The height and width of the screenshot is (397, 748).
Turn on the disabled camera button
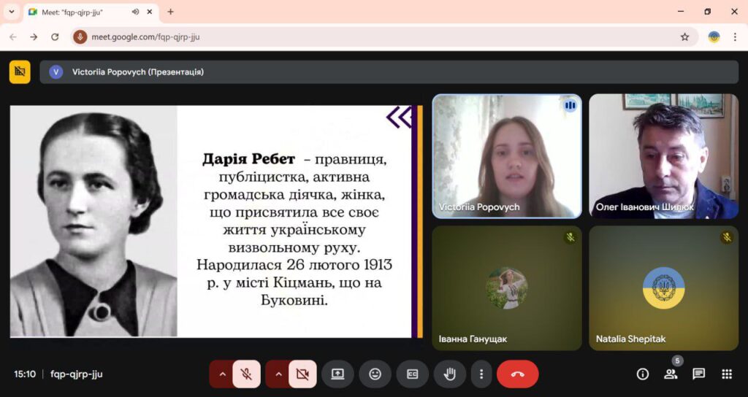[x=302, y=374]
